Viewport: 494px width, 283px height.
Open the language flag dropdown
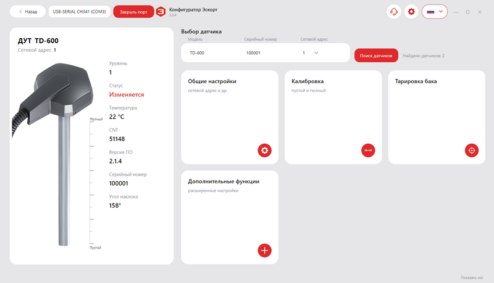[x=435, y=12]
